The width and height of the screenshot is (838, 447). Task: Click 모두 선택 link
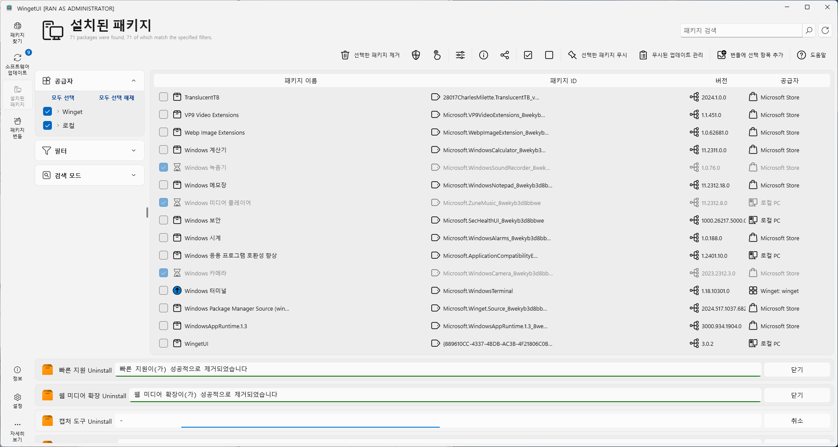click(63, 98)
